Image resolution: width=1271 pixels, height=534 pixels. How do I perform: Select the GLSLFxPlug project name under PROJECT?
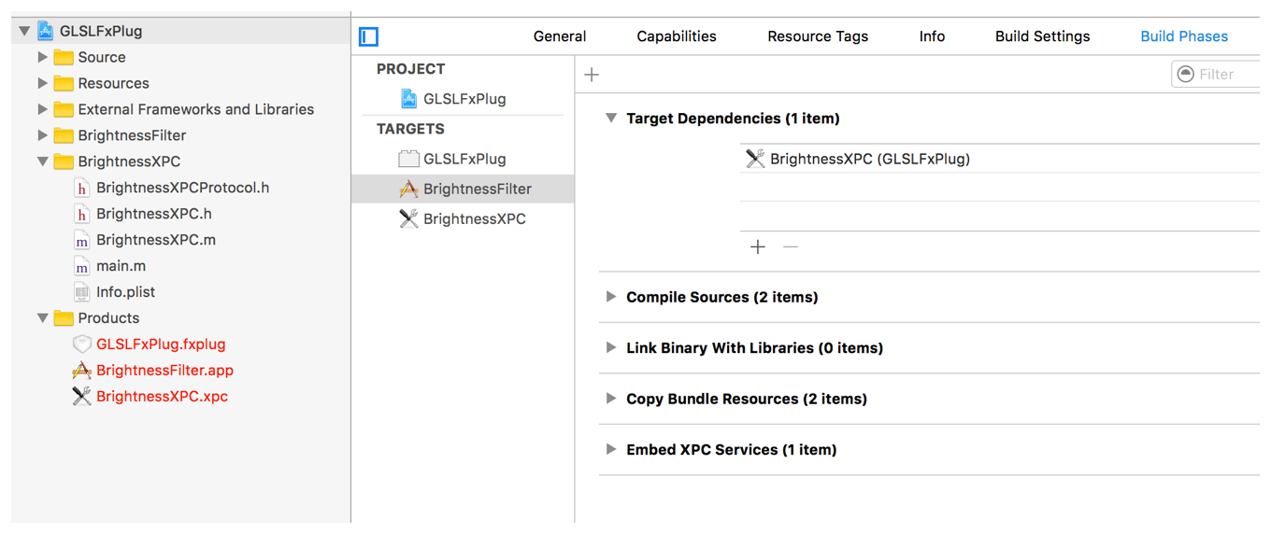[x=464, y=98]
